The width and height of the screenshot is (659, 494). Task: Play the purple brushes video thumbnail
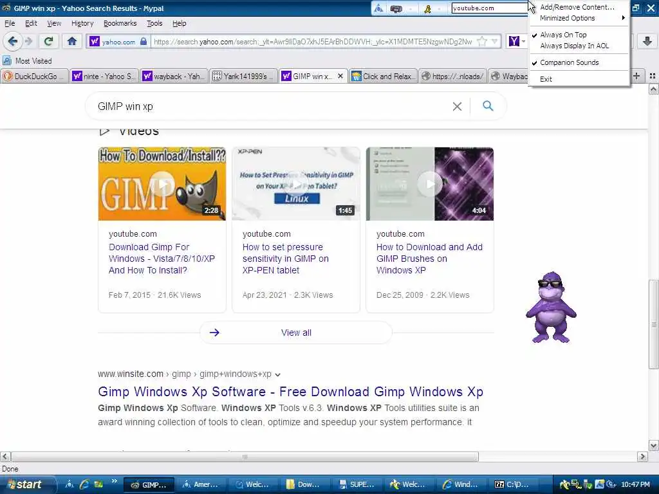[x=429, y=183]
